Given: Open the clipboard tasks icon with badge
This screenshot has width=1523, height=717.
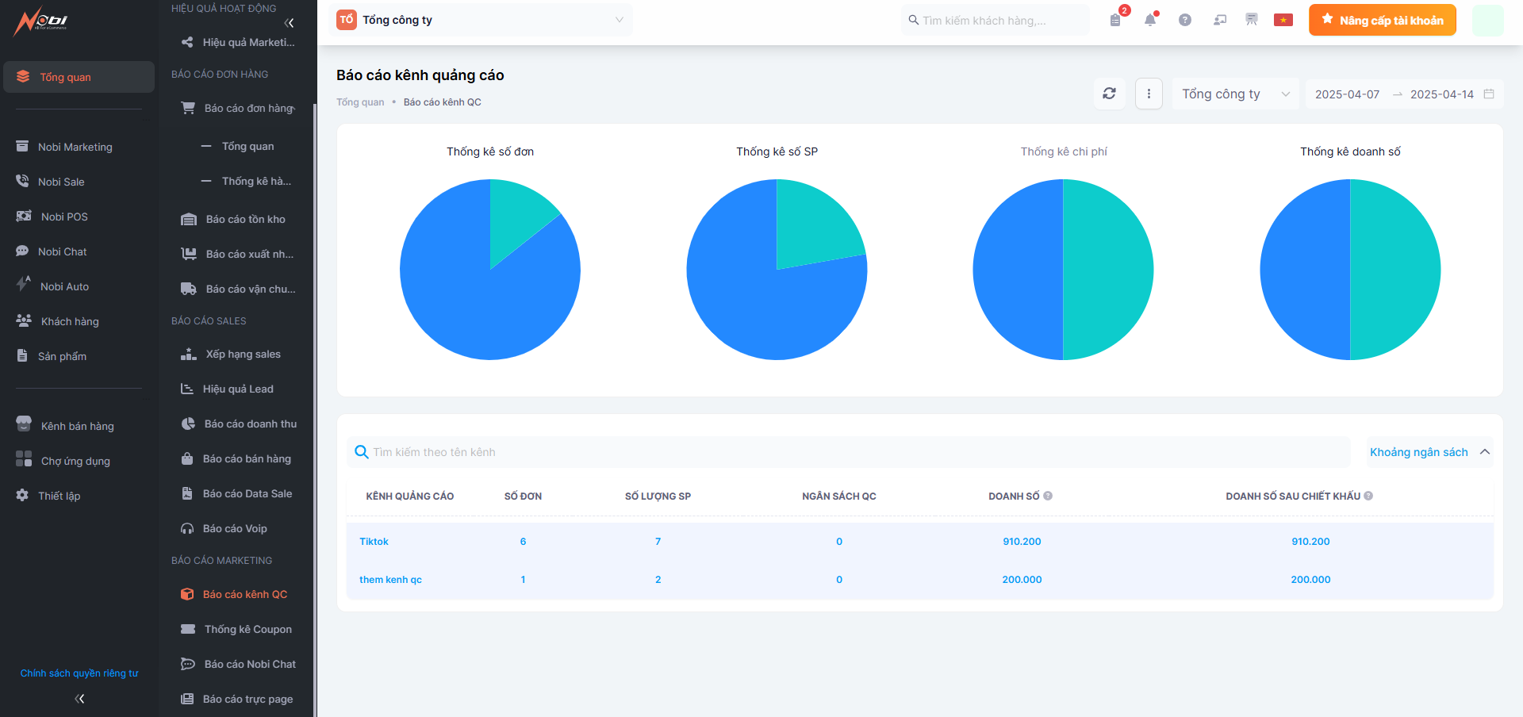Looking at the screenshot, I should (x=1115, y=21).
